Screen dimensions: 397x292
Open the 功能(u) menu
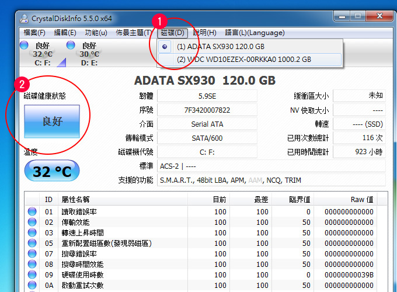tap(96, 33)
